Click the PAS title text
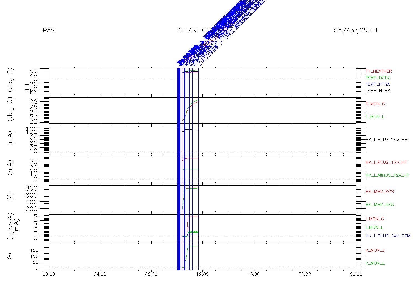The width and height of the screenshot is (420, 283). (x=49, y=31)
